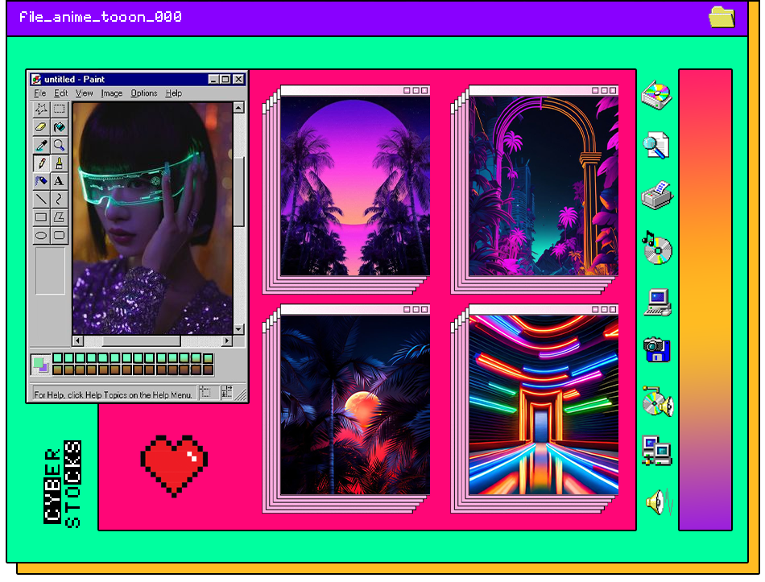The width and height of the screenshot is (765, 582).
Task: Open the File menu in Paint
Action: (40, 93)
